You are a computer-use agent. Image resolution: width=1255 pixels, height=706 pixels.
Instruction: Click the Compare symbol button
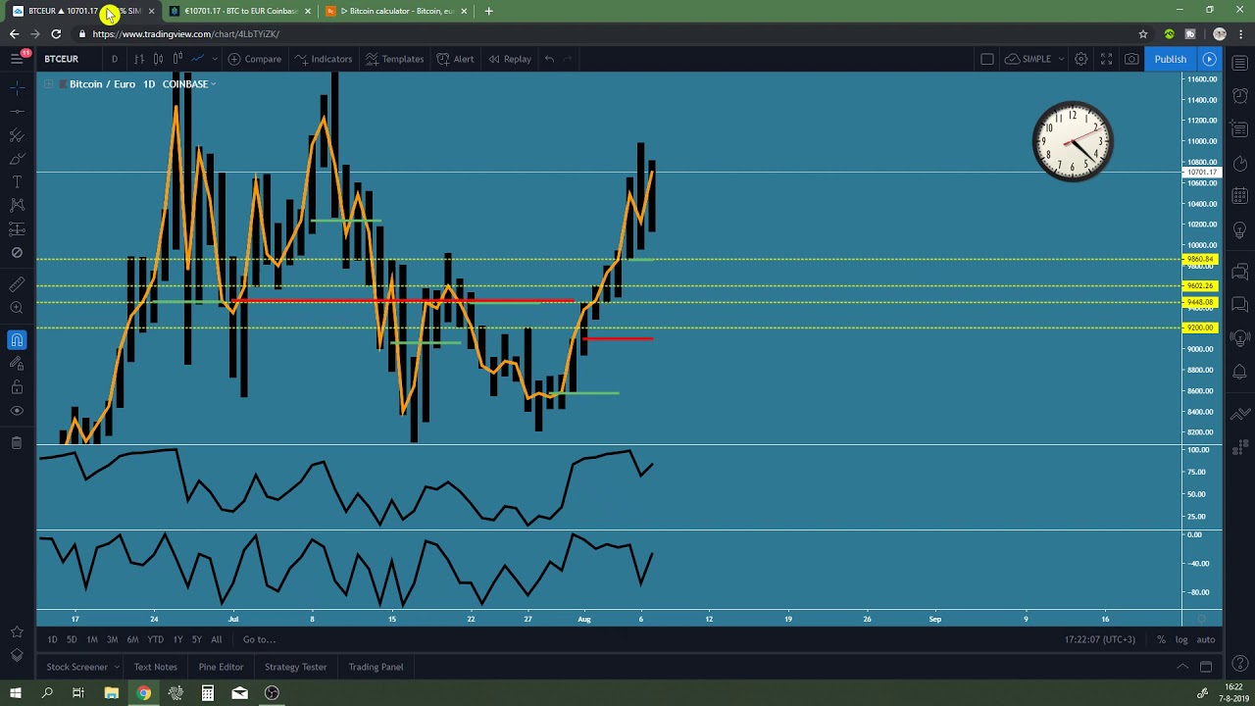[254, 59]
